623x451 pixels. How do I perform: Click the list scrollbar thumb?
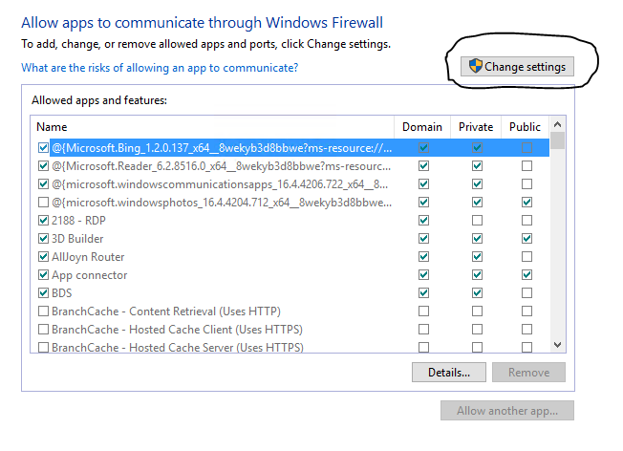tap(558, 140)
